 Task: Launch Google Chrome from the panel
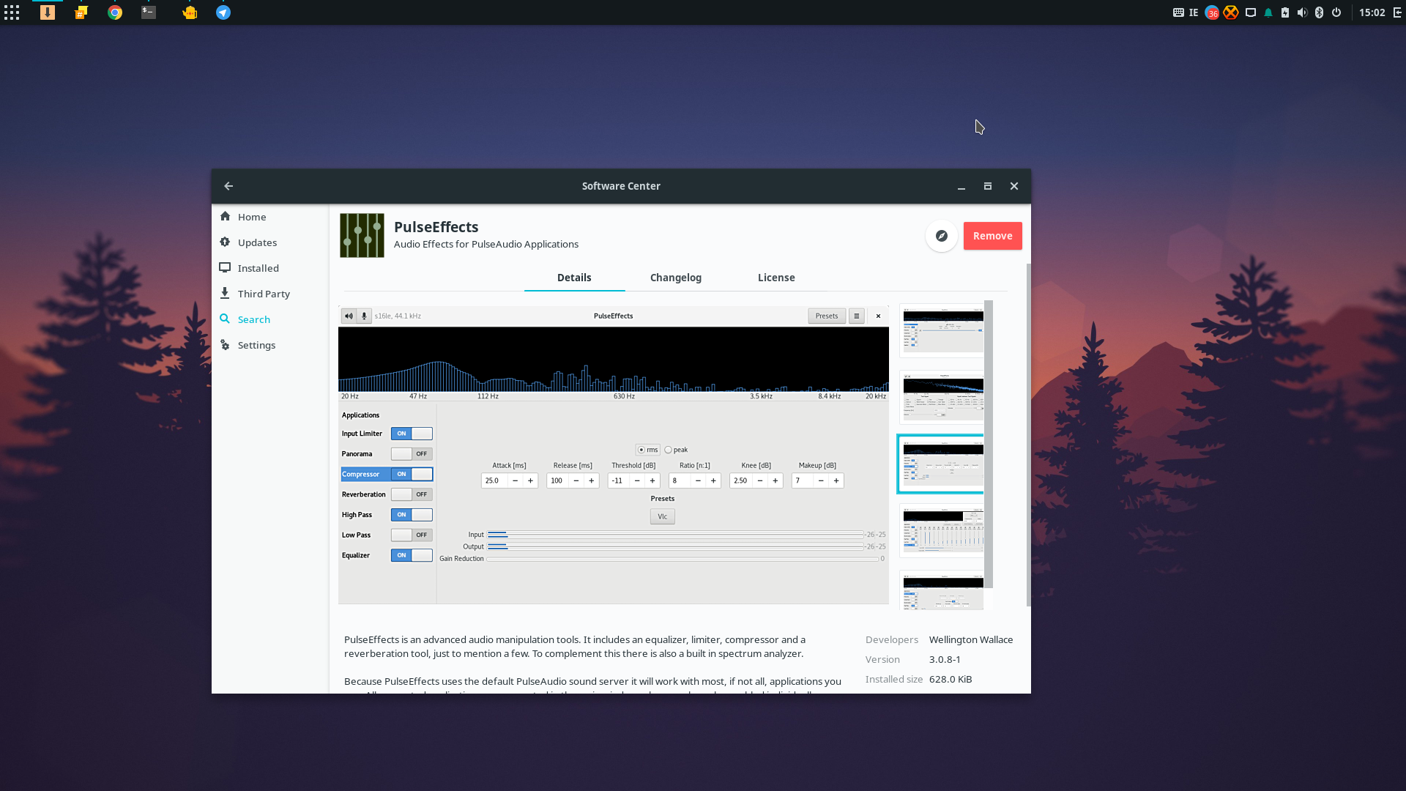(x=115, y=12)
